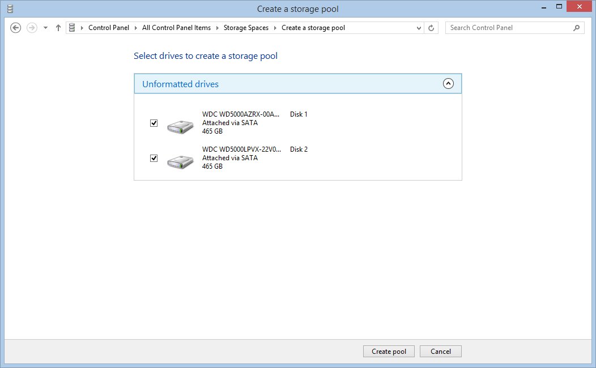Click the Storage Spaces icon in address bar

(72, 28)
